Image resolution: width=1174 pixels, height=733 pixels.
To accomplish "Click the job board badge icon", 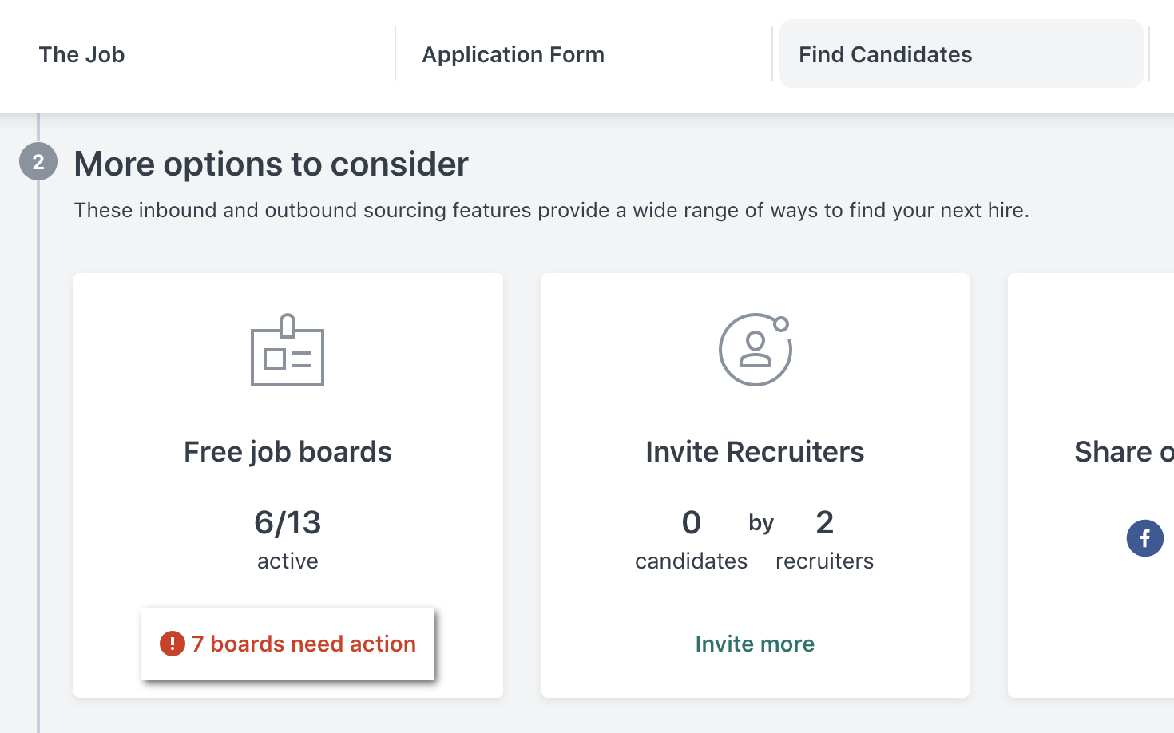I will pyautogui.click(x=288, y=351).
